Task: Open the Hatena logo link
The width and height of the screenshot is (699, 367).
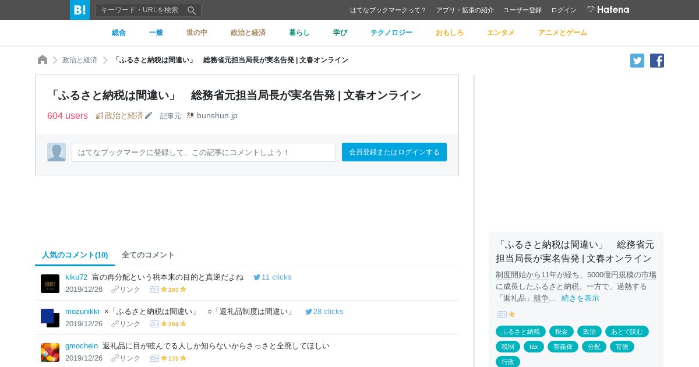Action: coord(608,9)
